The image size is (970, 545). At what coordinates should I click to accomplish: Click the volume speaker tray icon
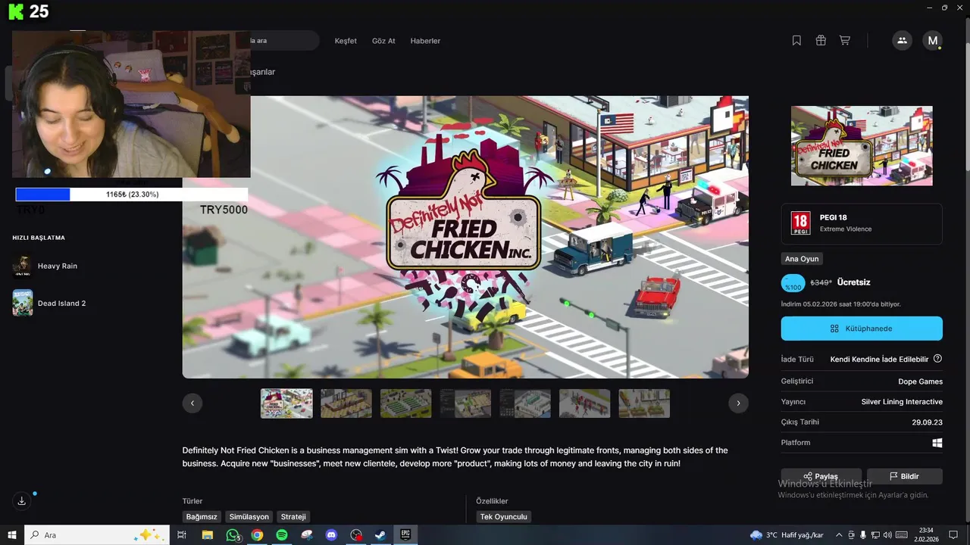pos(887,535)
